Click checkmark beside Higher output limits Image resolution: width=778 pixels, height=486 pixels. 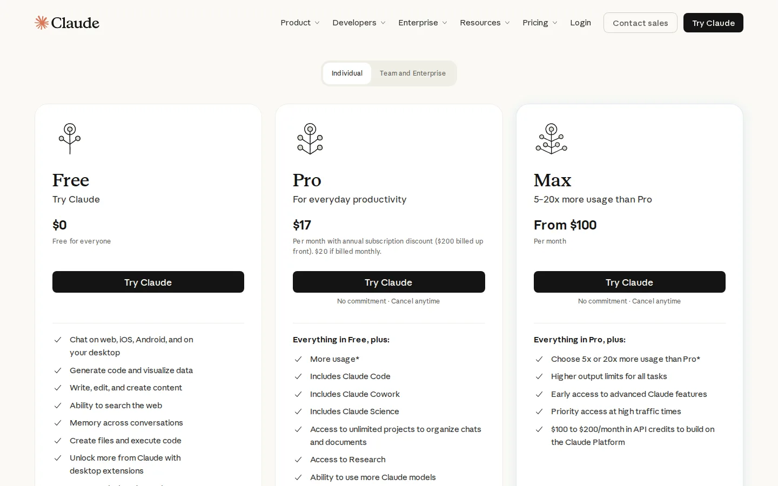click(539, 376)
